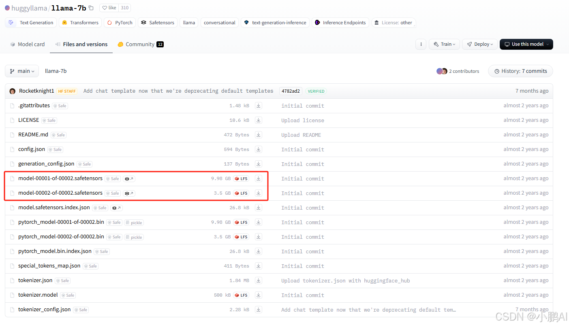Click the 310 likes count
569x327 pixels.
pyautogui.click(x=124, y=8)
